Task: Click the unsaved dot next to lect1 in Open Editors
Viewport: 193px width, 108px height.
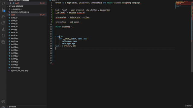Action: tap(11, 3)
